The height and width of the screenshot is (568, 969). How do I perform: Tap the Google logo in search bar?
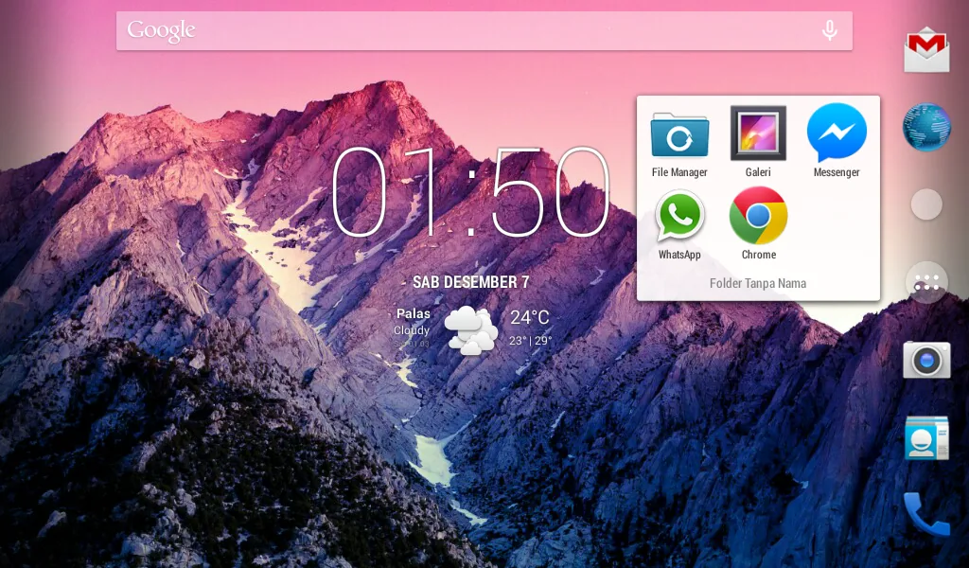point(161,31)
